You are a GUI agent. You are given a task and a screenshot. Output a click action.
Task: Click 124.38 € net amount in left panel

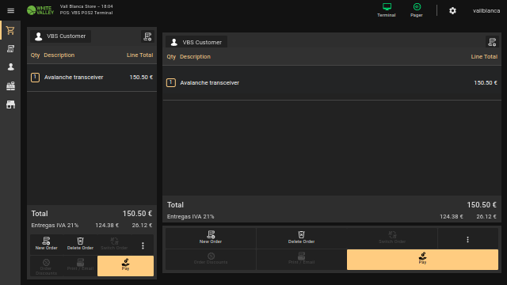point(107,225)
